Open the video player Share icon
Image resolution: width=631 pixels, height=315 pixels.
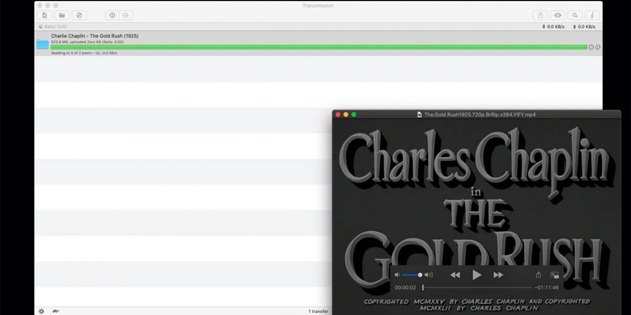coord(539,275)
